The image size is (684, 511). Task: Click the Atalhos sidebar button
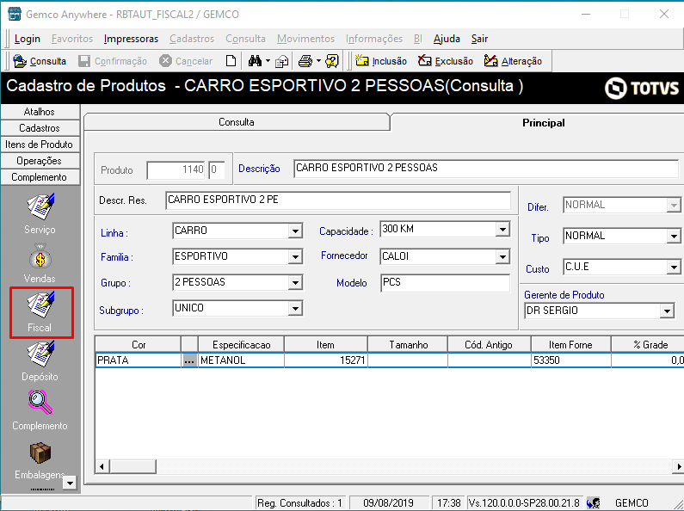point(40,112)
